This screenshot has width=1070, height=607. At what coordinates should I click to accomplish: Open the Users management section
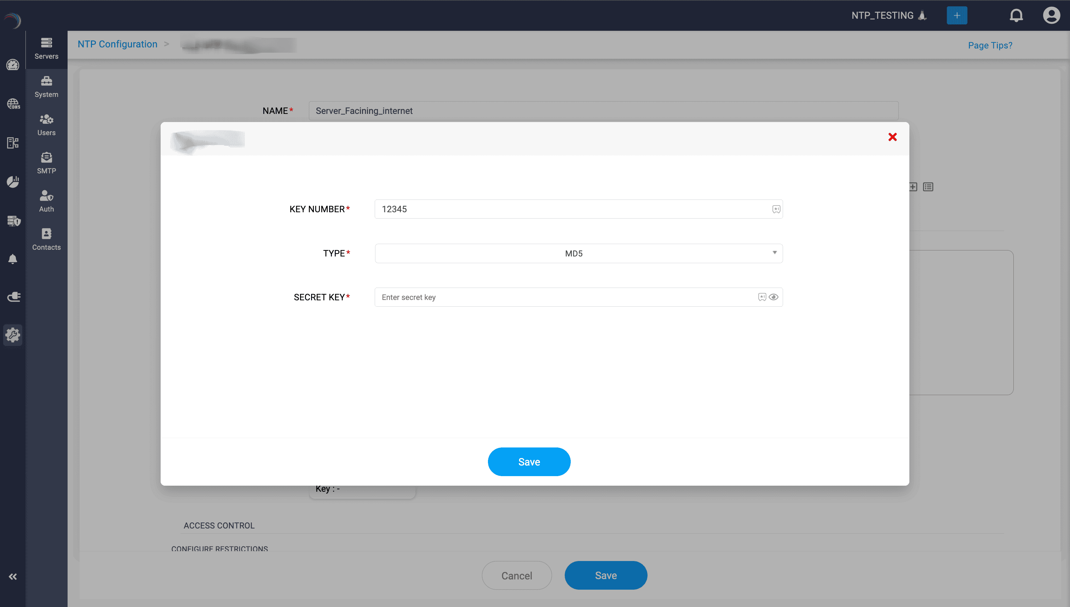pyautogui.click(x=46, y=124)
